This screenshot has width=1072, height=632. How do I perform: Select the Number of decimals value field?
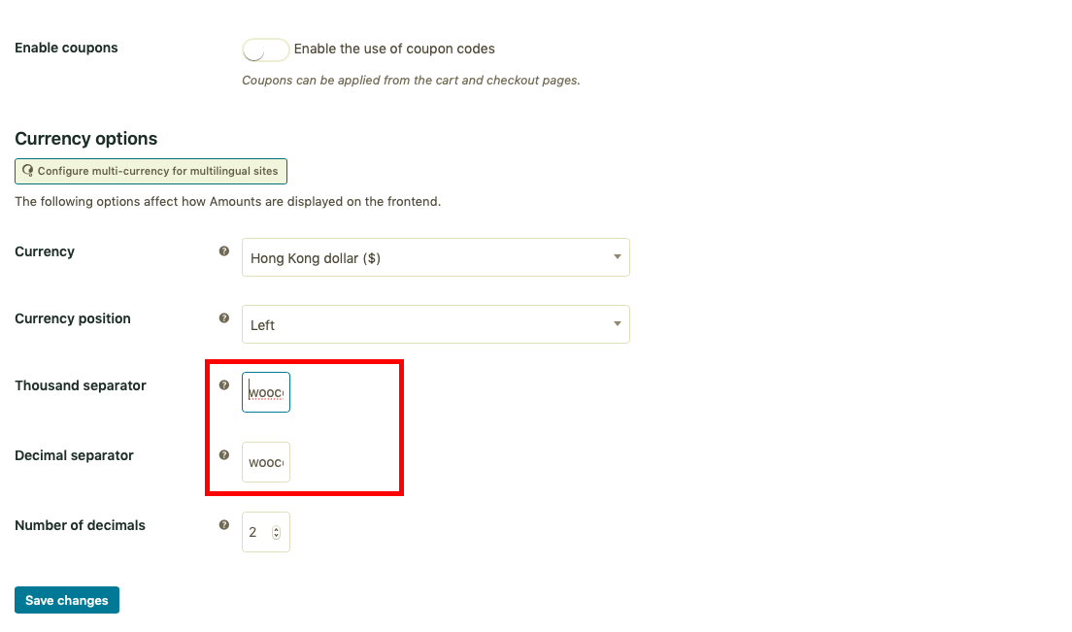pyautogui.click(x=258, y=531)
